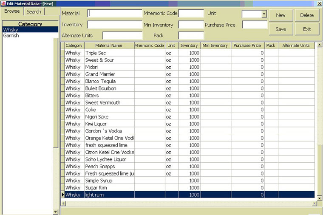This screenshot has height=215, width=323.
Task: Click the row selector for Triple Sec
Action: (x=62, y=53)
